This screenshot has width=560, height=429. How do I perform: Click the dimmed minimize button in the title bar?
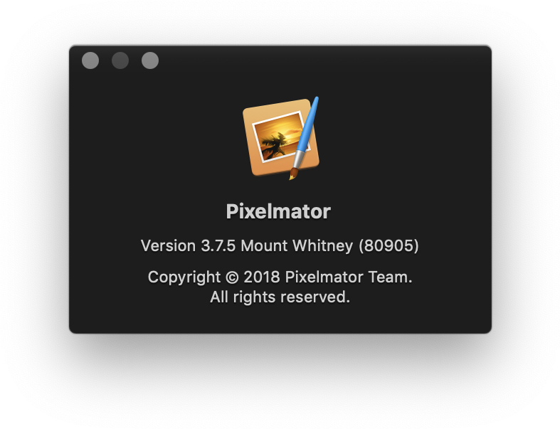pyautogui.click(x=120, y=60)
